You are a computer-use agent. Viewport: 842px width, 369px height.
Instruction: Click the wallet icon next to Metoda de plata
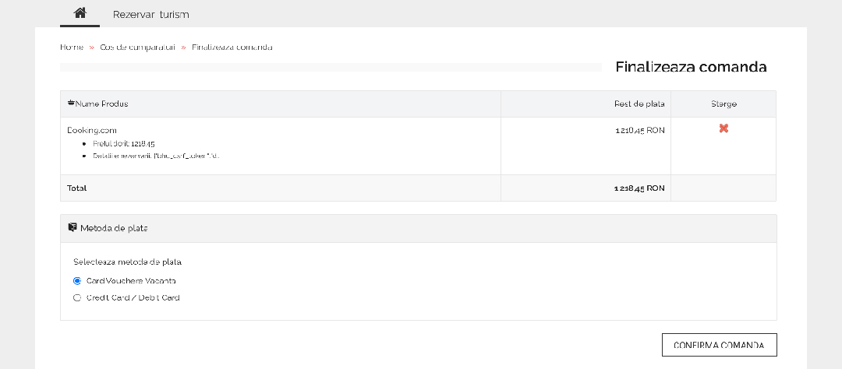coord(73,227)
